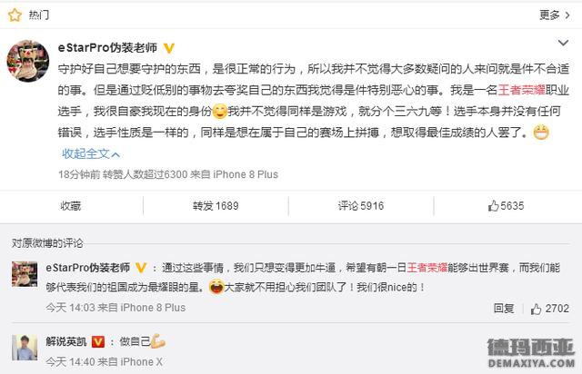Like the first comment with 2702 thumbs-up
This screenshot has height=374, width=582.
pos(549,309)
